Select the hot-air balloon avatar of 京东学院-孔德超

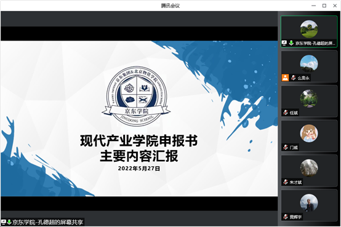(309, 29)
